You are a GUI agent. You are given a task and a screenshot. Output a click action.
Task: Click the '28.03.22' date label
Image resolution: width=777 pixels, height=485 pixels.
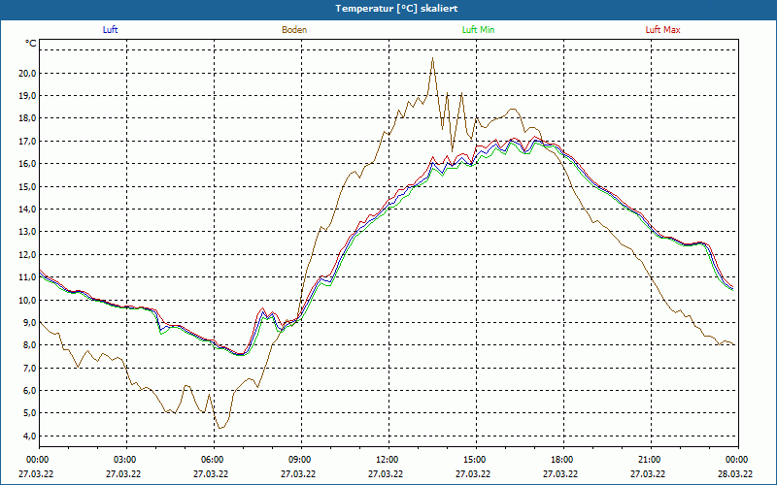(735, 473)
